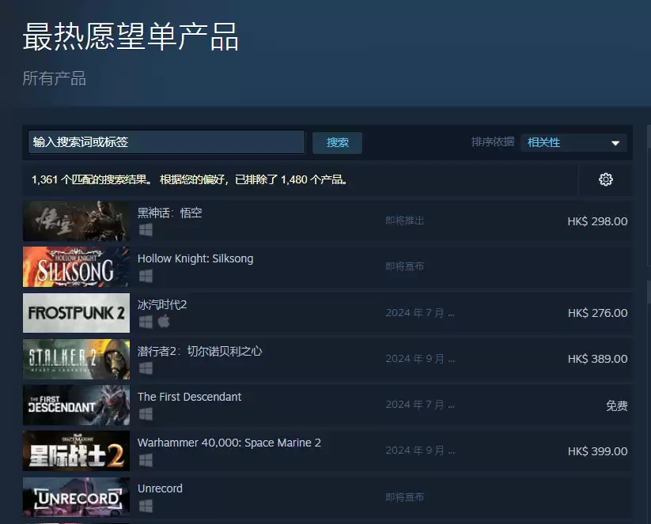
Task: Open Unrecord thumbnail image
Action: [x=76, y=497]
